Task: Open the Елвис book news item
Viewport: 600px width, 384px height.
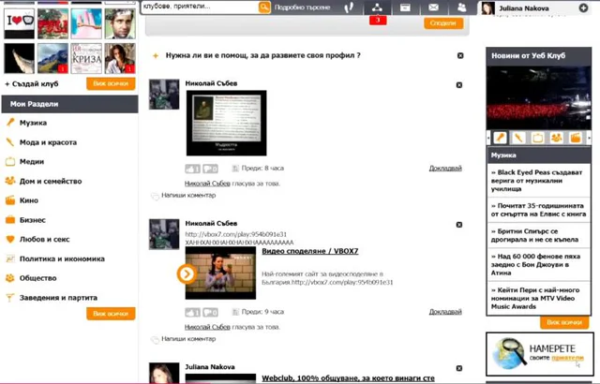Action: tap(538, 210)
